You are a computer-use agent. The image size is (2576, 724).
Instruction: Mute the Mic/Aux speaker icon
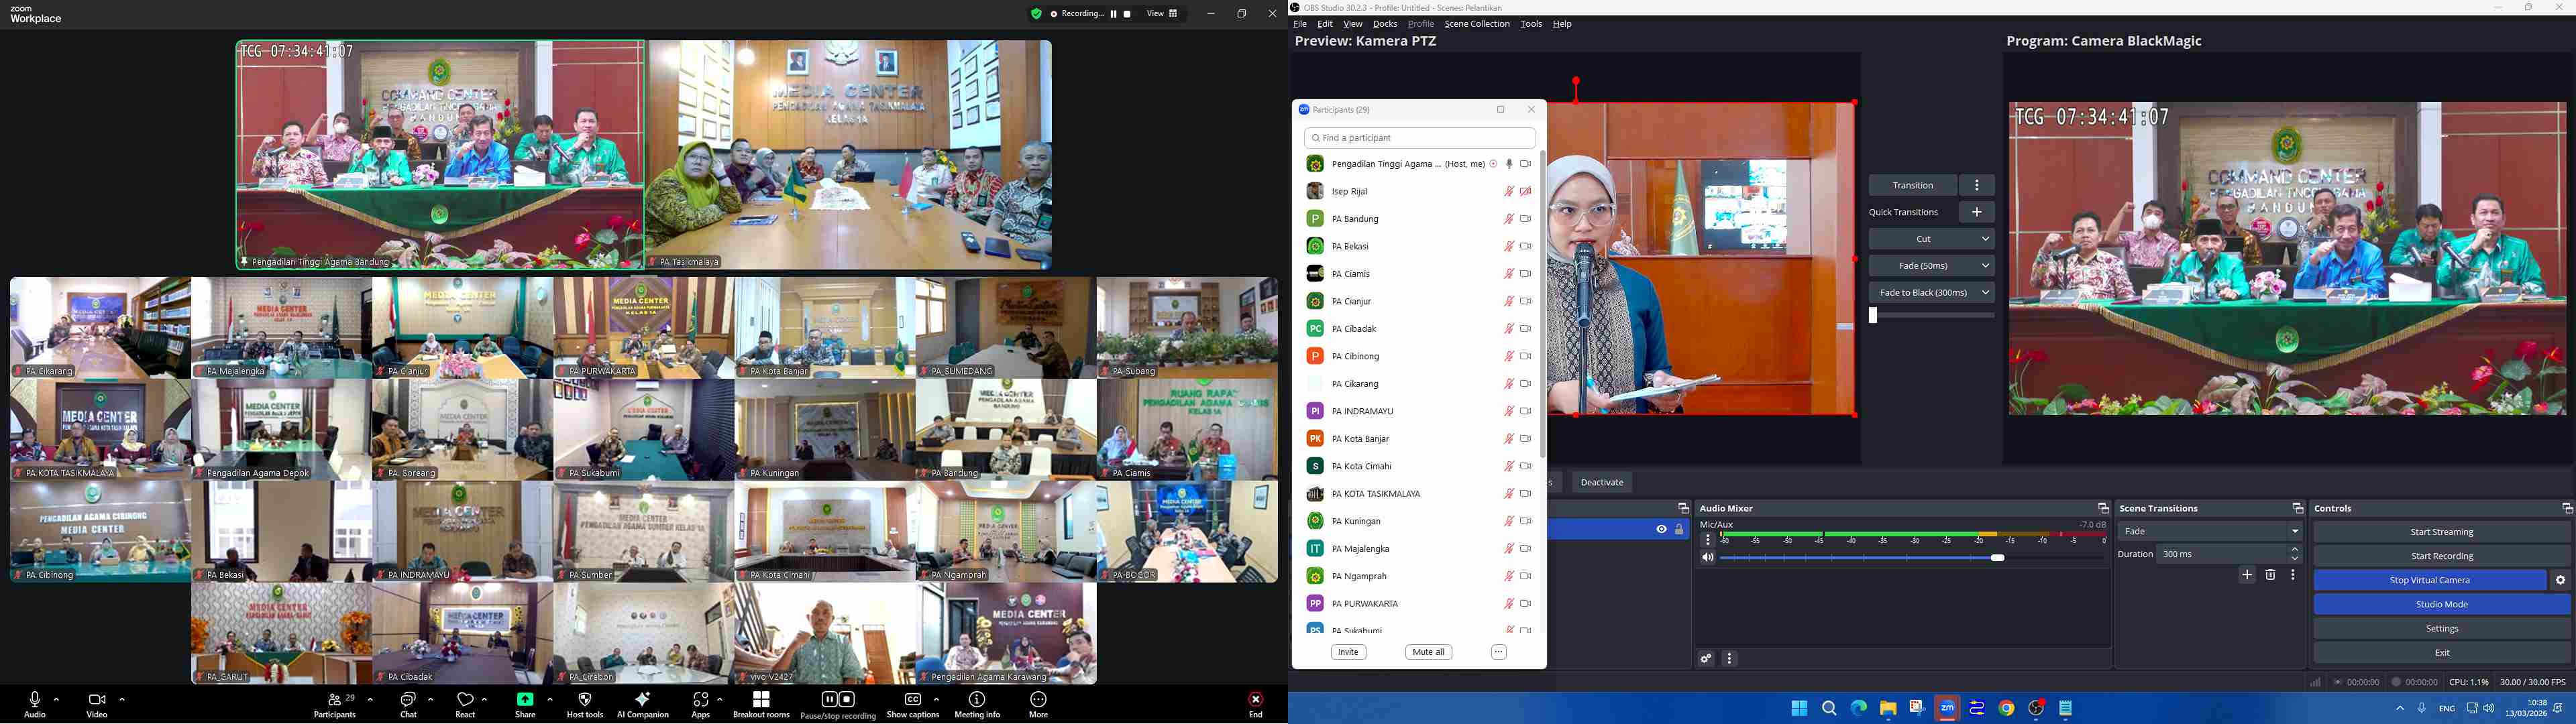click(x=1708, y=558)
